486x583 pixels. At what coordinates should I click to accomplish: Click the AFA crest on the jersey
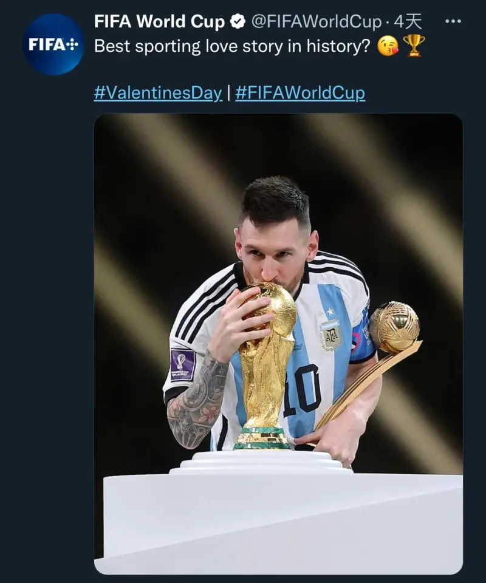[330, 334]
